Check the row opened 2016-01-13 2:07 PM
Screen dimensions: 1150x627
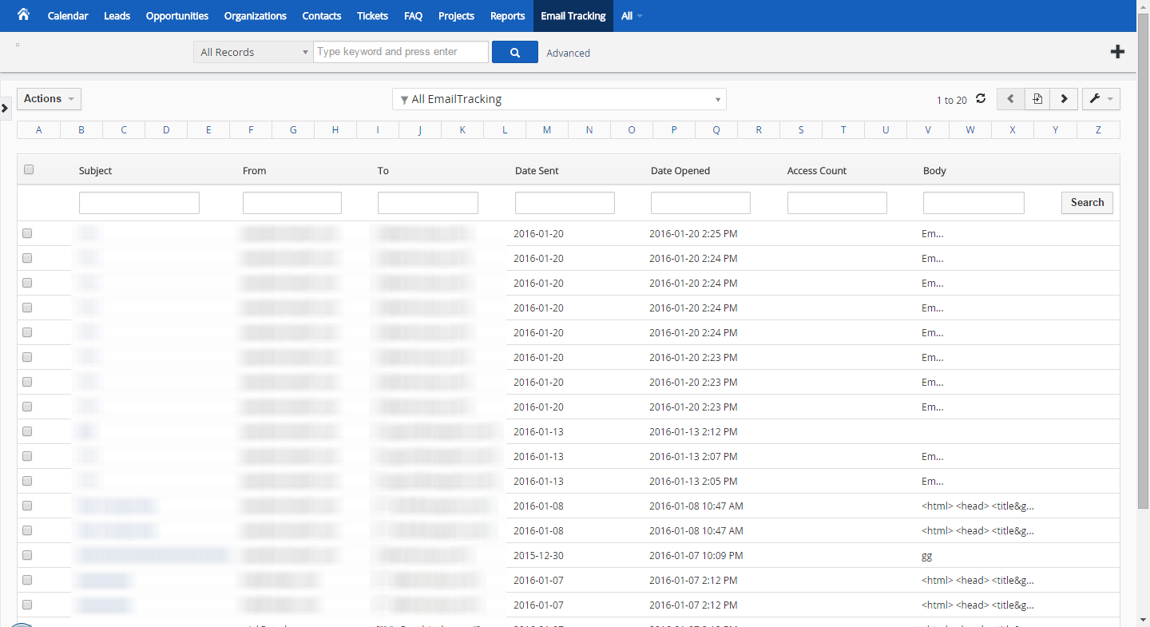pos(27,457)
